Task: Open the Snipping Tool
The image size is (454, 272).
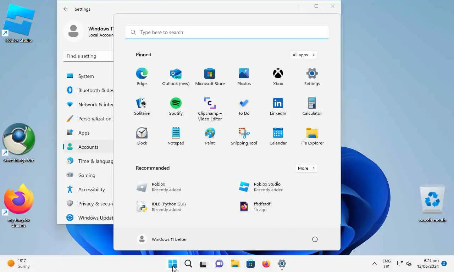Action: coord(244,136)
